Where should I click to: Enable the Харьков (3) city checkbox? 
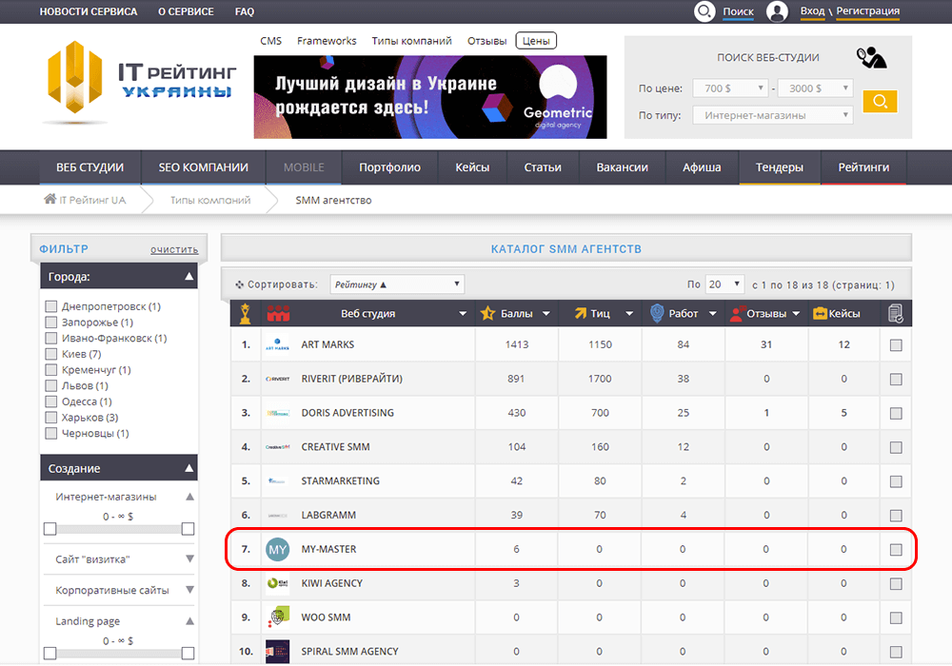51,418
